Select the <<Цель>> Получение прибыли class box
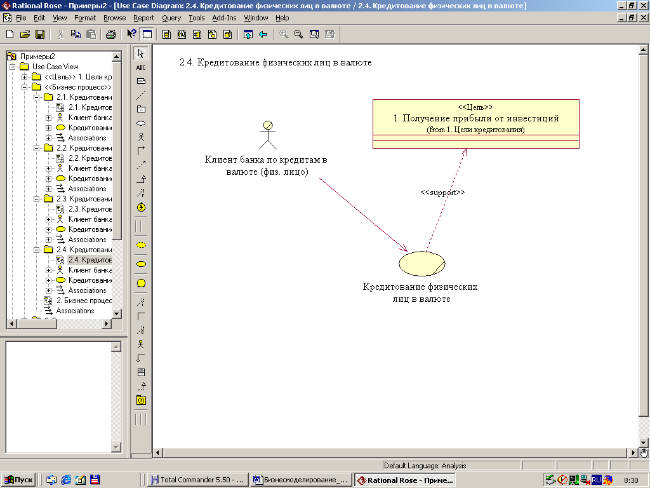Viewport: 650px width, 488px height. tap(476, 124)
